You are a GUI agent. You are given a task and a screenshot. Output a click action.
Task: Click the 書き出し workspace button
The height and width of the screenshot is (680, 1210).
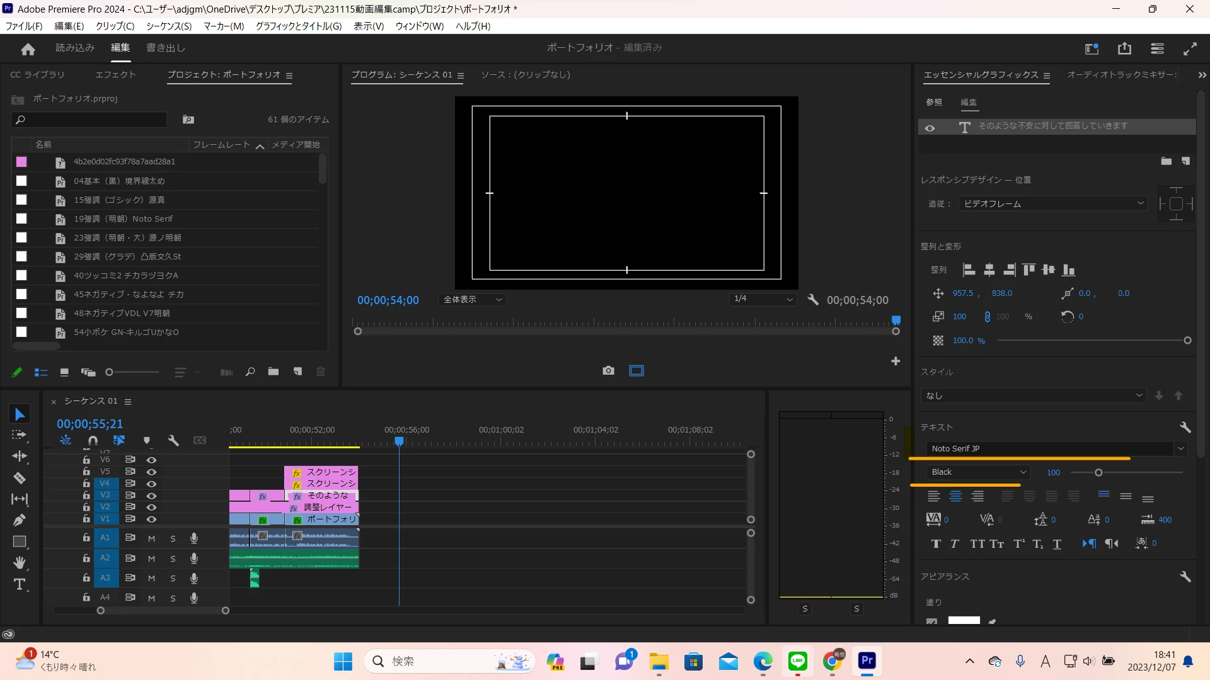click(165, 48)
